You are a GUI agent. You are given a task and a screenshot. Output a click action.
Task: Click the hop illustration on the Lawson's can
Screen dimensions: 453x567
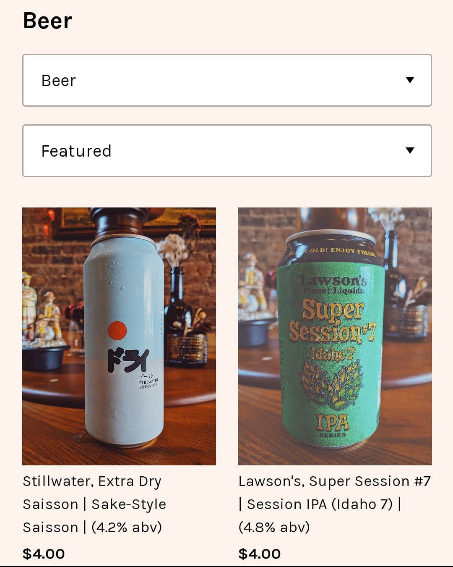coord(332,383)
